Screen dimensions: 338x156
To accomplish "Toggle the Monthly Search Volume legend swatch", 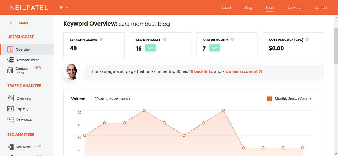I will click(270, 99).
